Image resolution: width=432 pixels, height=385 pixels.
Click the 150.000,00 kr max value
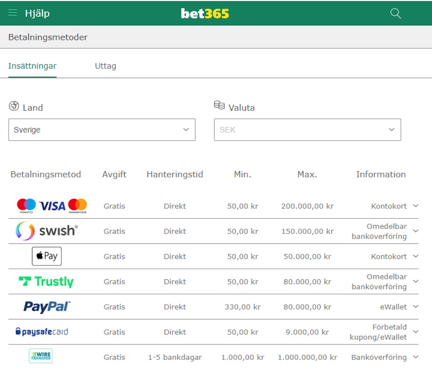(x=308, y=231)
